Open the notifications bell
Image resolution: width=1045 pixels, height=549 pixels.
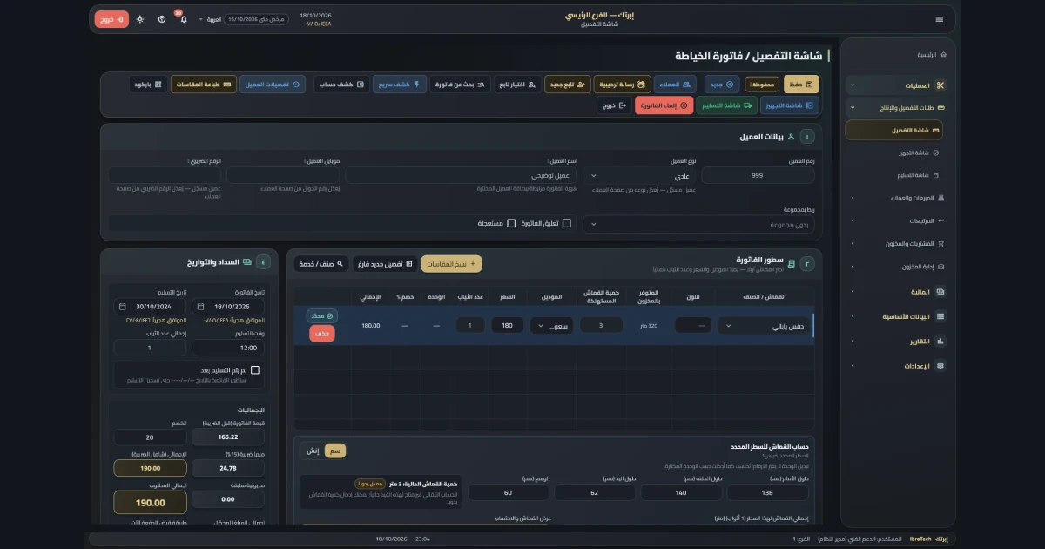pos(184,18)
